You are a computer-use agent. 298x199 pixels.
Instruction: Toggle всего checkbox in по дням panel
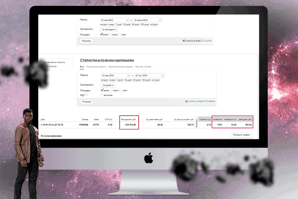[102, 90]
